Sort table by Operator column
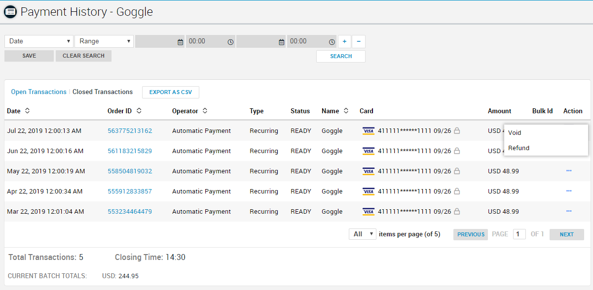Screen dimensions: 593x290 tap(205, 111)
